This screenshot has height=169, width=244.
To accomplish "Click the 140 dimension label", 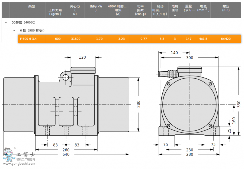I will (x=174, y=53).
